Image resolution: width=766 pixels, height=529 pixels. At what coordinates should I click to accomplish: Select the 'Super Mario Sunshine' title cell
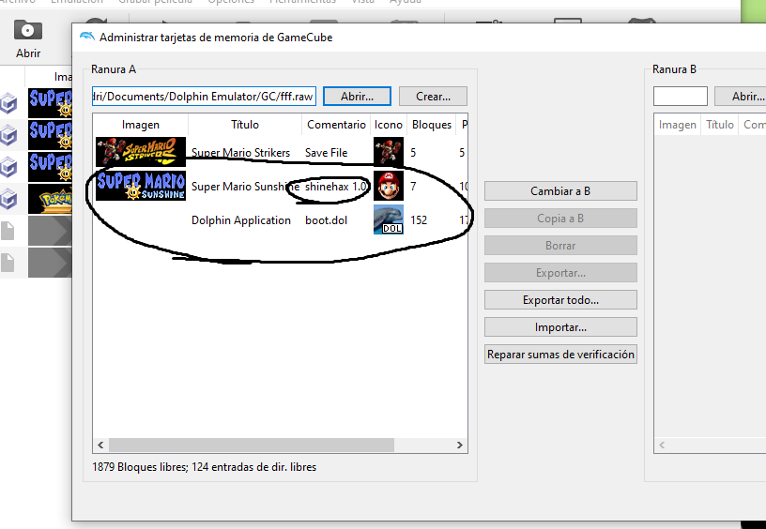(x=245, y=186)
